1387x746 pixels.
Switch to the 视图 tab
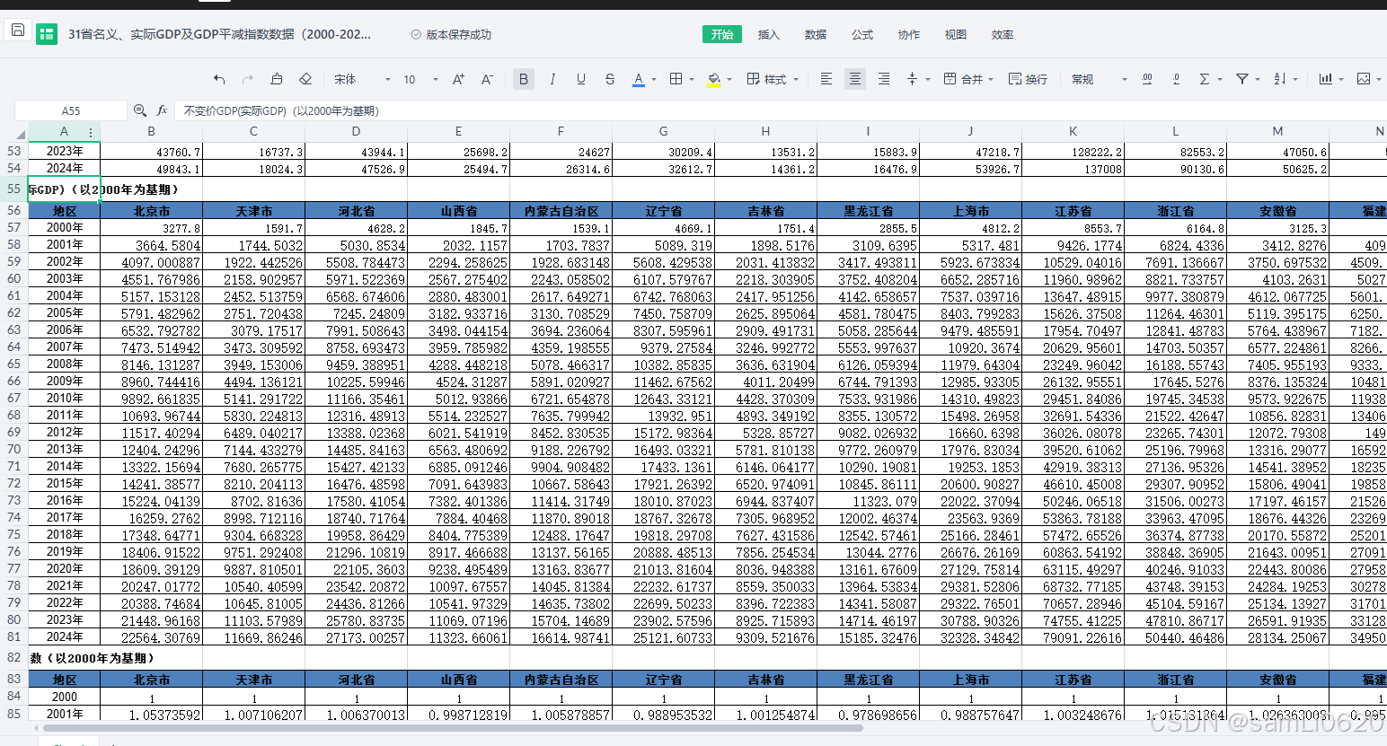[956, 34]
